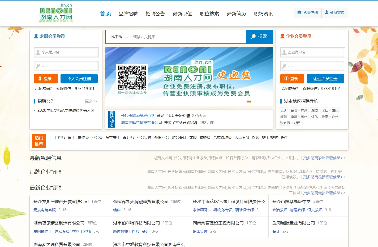Open 长沙龙湖房地产开发有限公司 company listing
Viewport: 378px width, 247px height.
[61, 201]
